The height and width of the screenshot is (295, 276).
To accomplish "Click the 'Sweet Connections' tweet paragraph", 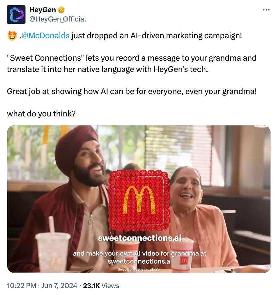I will (x=132, y=64).
